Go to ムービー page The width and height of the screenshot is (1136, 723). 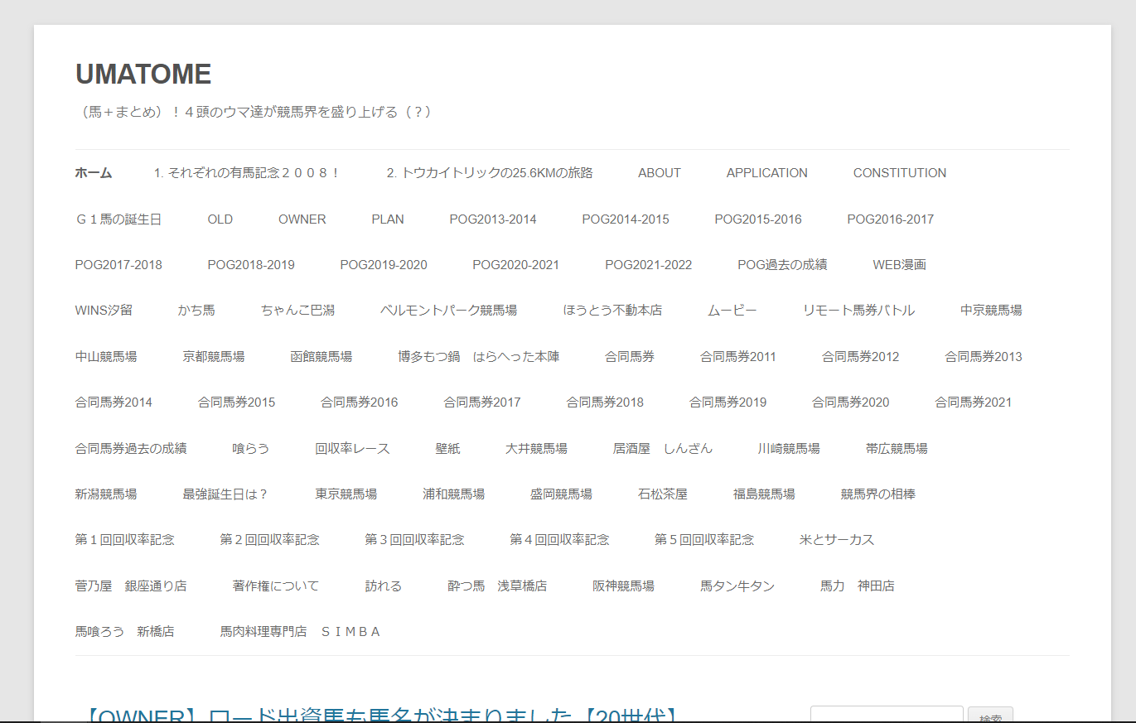tap(732, 311)
